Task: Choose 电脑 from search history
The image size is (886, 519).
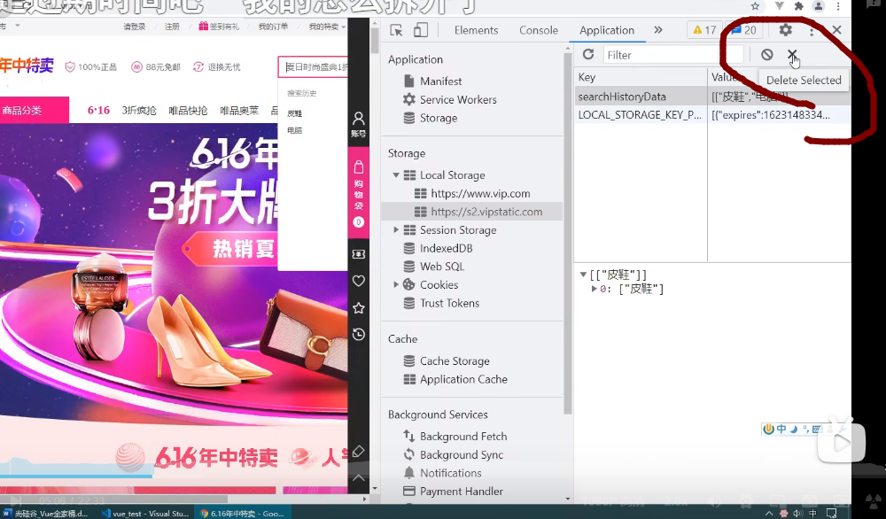Action: point(294,130)
